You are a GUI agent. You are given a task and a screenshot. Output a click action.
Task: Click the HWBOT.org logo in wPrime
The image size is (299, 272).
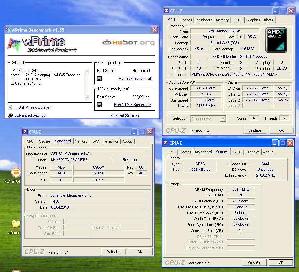click(x=128, y=42)
